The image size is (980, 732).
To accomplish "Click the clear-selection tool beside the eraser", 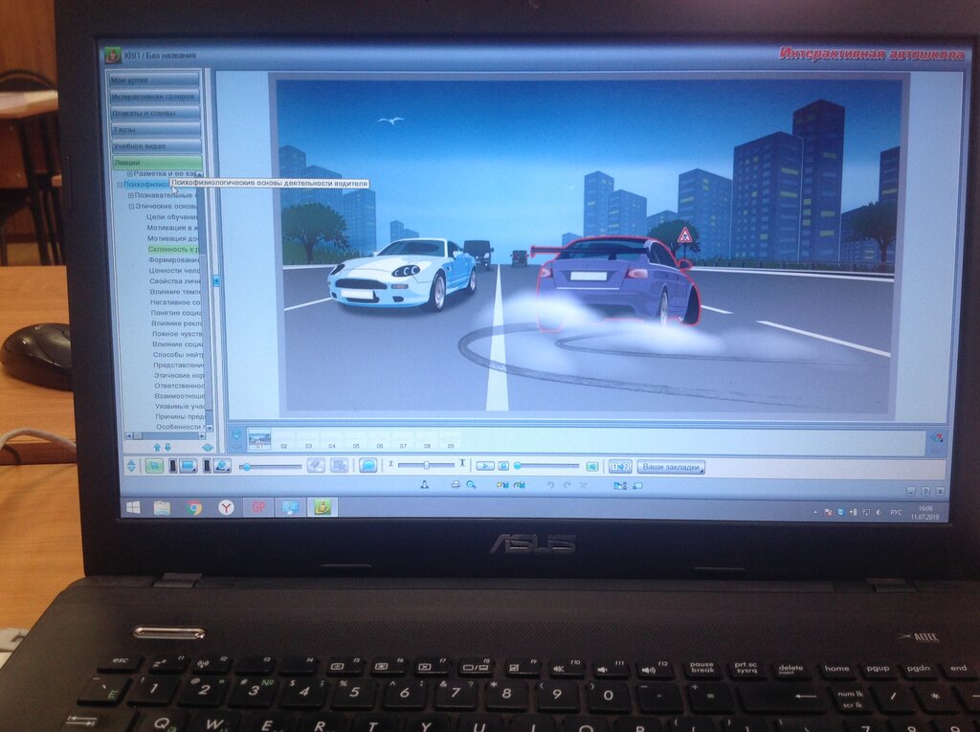I will [339, 466].
